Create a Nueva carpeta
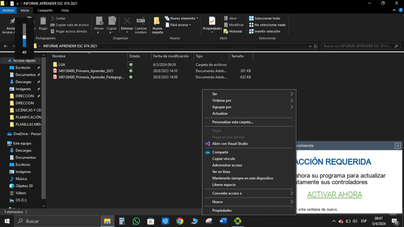The width and height of the screenshot is (404, 227). [157, 25]
